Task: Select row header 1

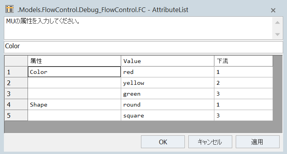Action: 16,72
